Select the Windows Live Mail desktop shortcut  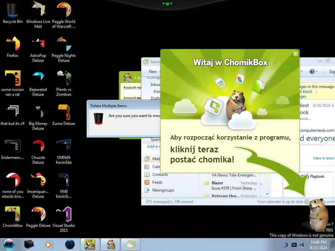[x=38, y=14]
